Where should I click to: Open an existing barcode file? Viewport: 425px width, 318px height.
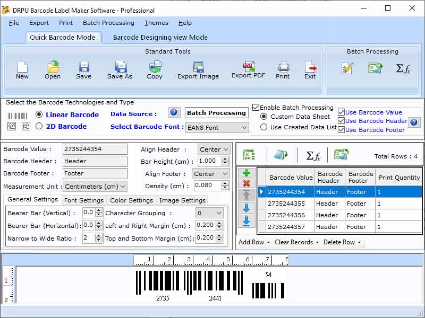tap(52, 69)
